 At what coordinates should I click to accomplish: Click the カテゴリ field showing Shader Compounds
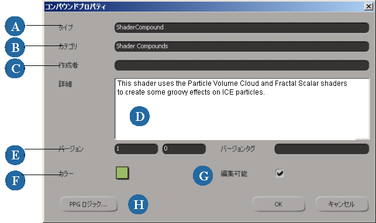click(242, 46)
